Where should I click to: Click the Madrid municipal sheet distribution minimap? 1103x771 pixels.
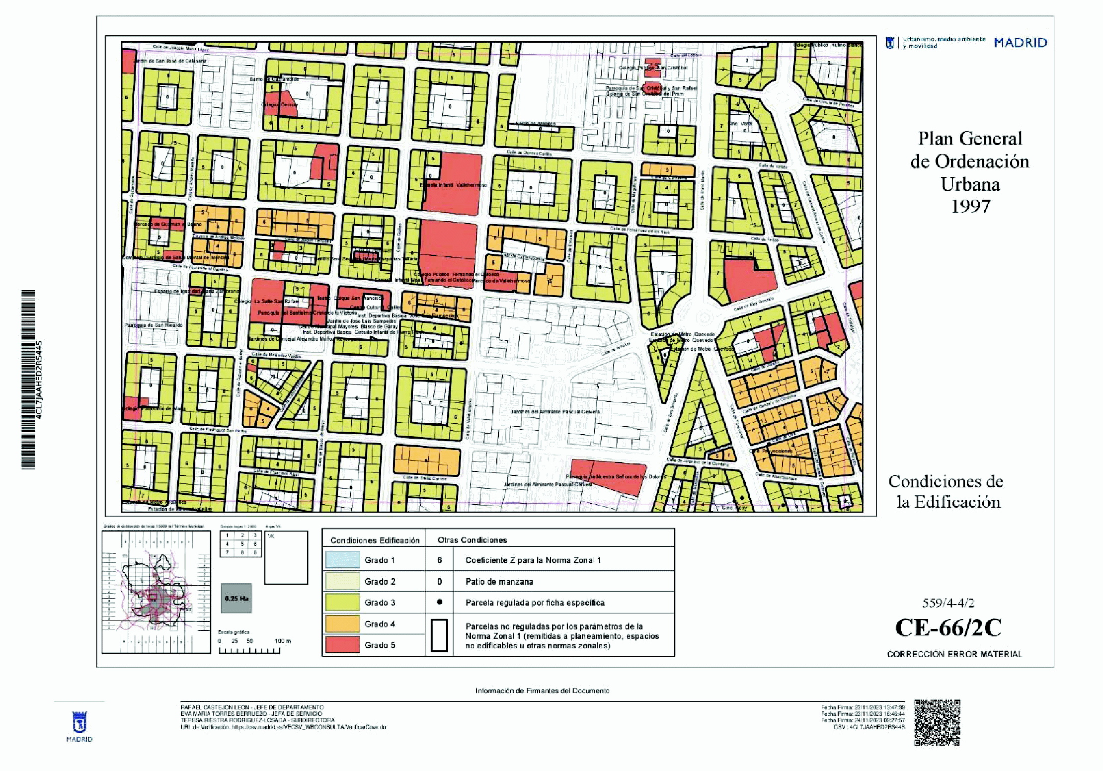point(156,592)
